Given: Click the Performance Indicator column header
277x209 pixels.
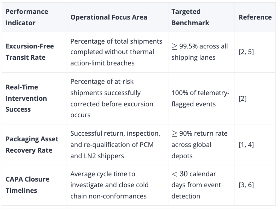Looking at the screenshot, I should point(27,17).
